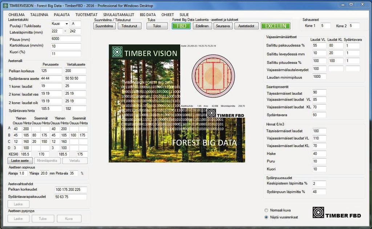Screen dimensions: 372x229
Task: Go to Edellinen result
Action: (x=202, y=26)
